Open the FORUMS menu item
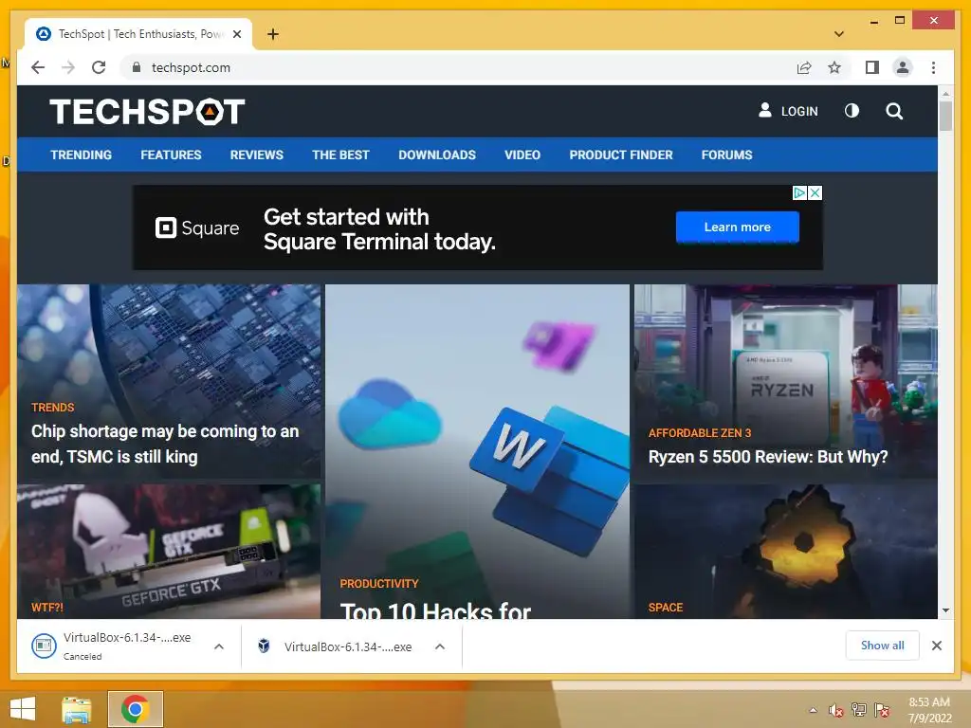Screen dimensions: 971x728 726,155
